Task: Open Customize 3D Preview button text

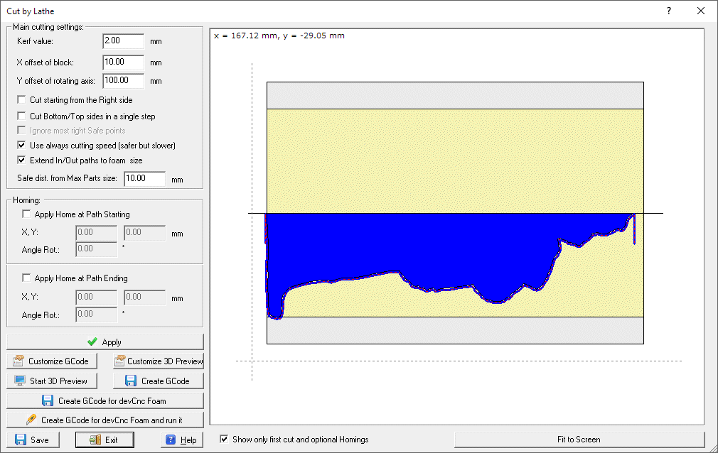Action: click(x=165, y=361)
